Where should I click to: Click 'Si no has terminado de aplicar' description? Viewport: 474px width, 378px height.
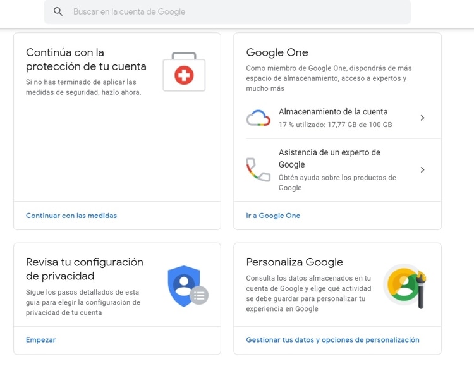click(83, 87)
